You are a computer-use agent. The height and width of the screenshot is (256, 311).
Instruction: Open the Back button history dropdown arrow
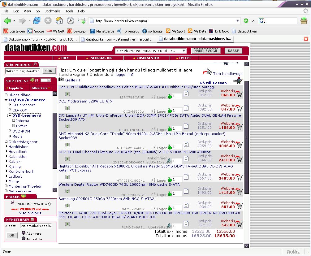[14, 21]
